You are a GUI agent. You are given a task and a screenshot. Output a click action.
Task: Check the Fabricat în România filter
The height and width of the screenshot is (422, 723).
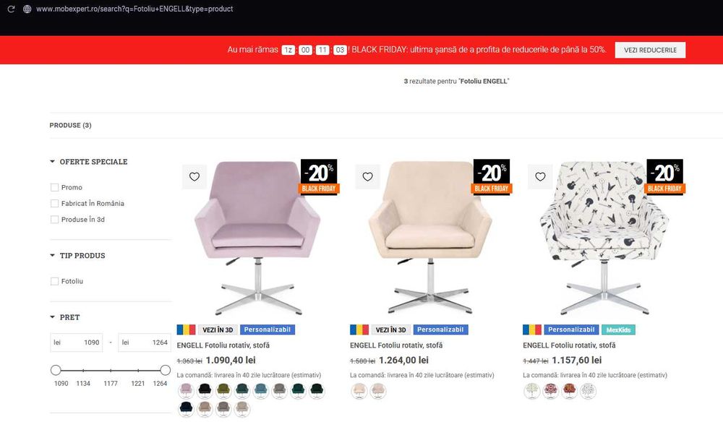pyautogui.click(x=54, y=204)
